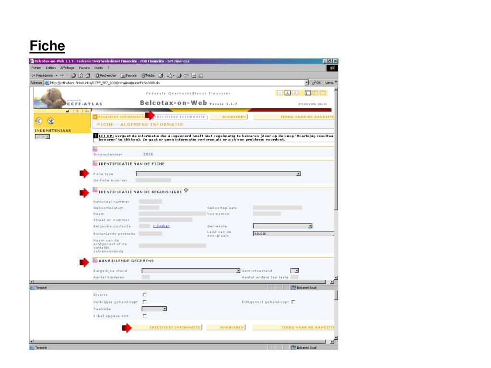Expand the Précédente history dropdown arrow
Image resolution: width=491 pixels, height=368 pixels.
[57, 75]
